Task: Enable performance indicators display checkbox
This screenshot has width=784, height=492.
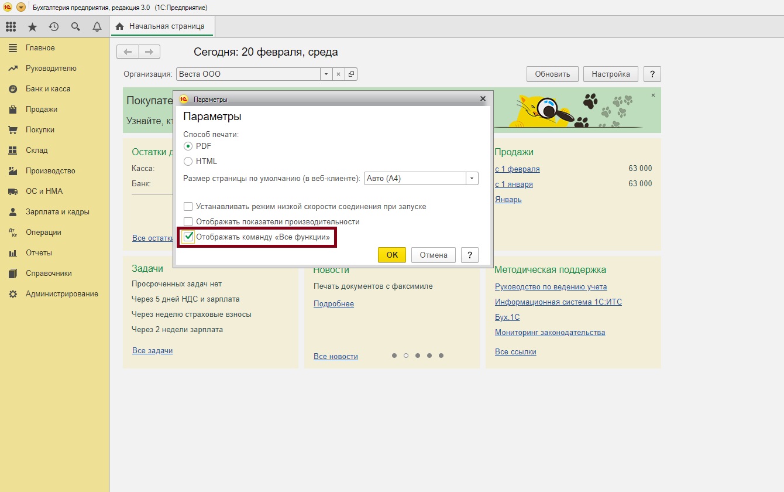Action: point(188,222)
